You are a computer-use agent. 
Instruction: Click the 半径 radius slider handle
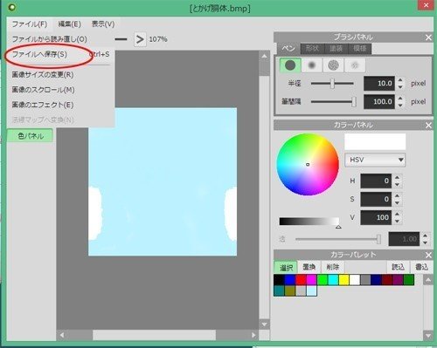[x=332, y=84]
